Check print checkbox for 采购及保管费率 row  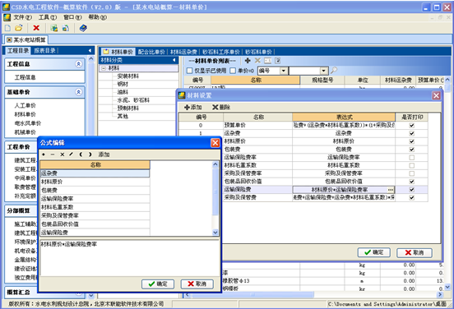(x=412, y=173)
